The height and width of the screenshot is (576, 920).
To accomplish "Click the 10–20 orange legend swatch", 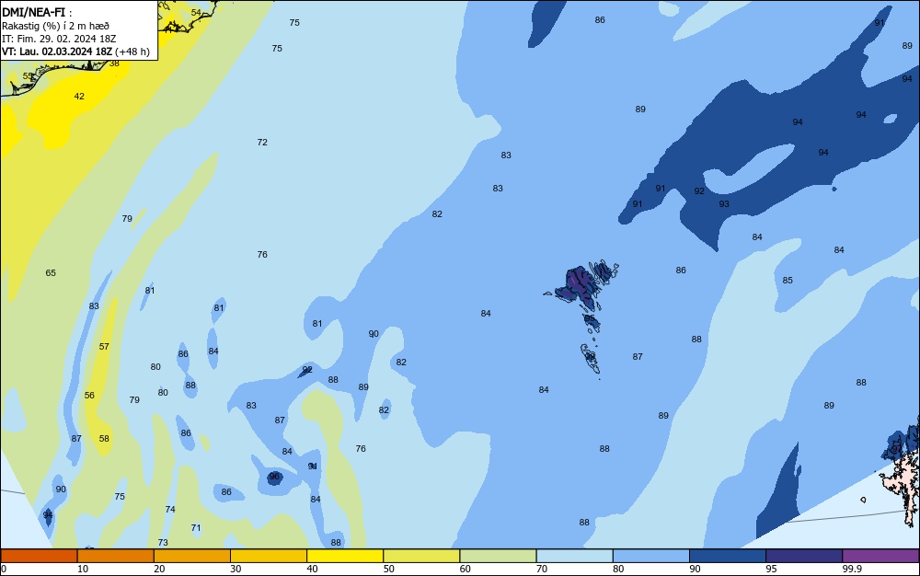I will tap(116, 556).
